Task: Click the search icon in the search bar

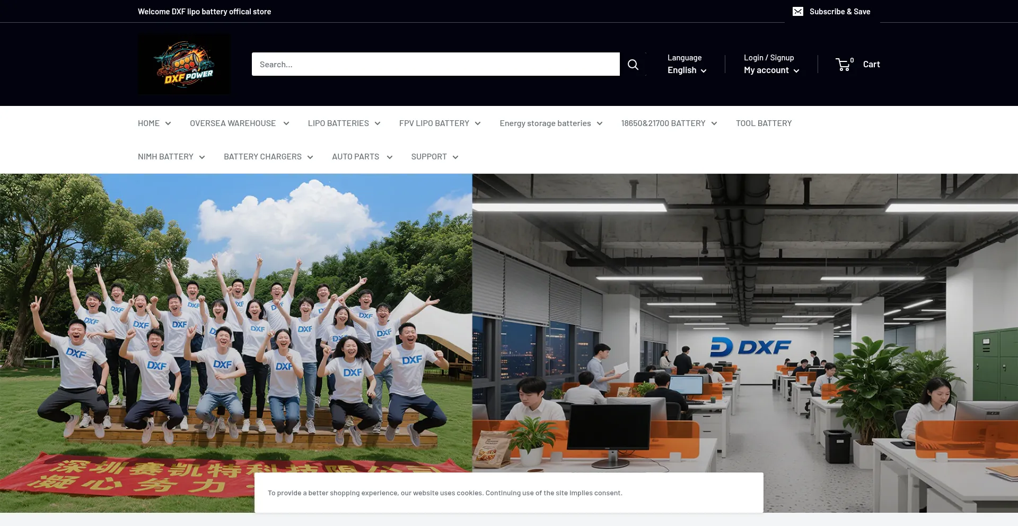Action: [633, 64]
